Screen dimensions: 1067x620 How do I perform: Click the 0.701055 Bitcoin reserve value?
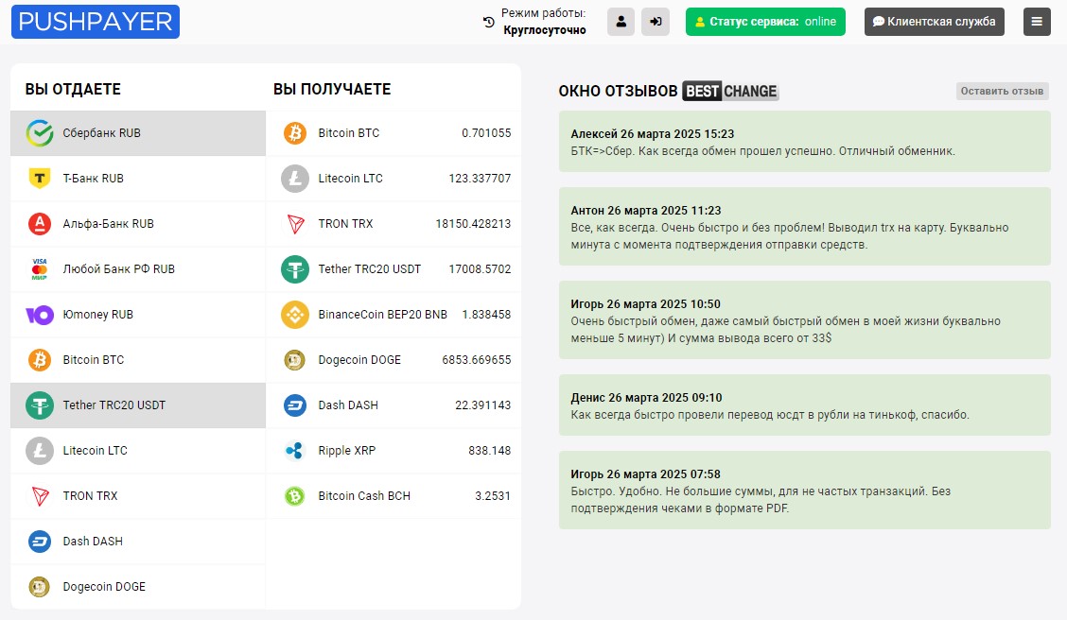click(x=486, y=133)
